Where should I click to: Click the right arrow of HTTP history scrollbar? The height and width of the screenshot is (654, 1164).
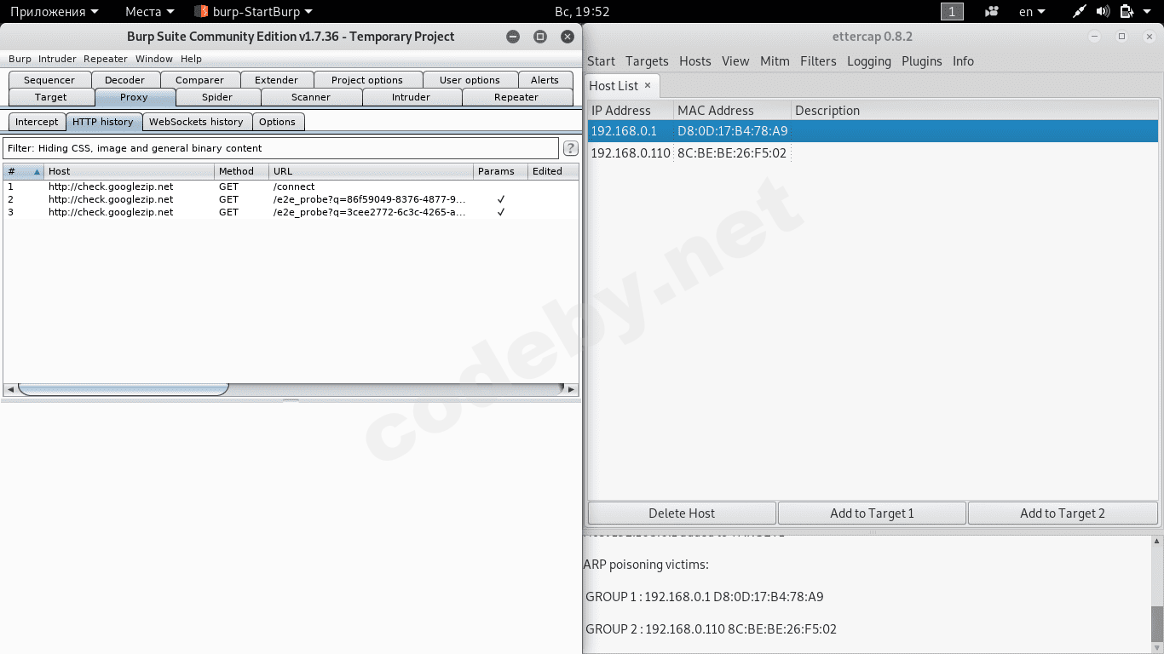(571, 389)
